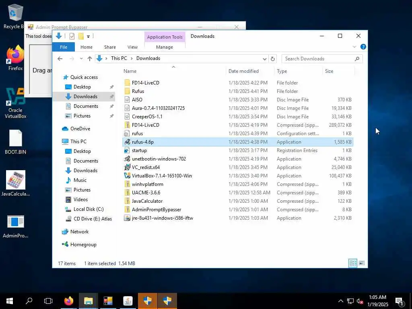Screen dimensions: 412x309
Task: Switch to the View ribbon tab
Action: tap(132, 47)
